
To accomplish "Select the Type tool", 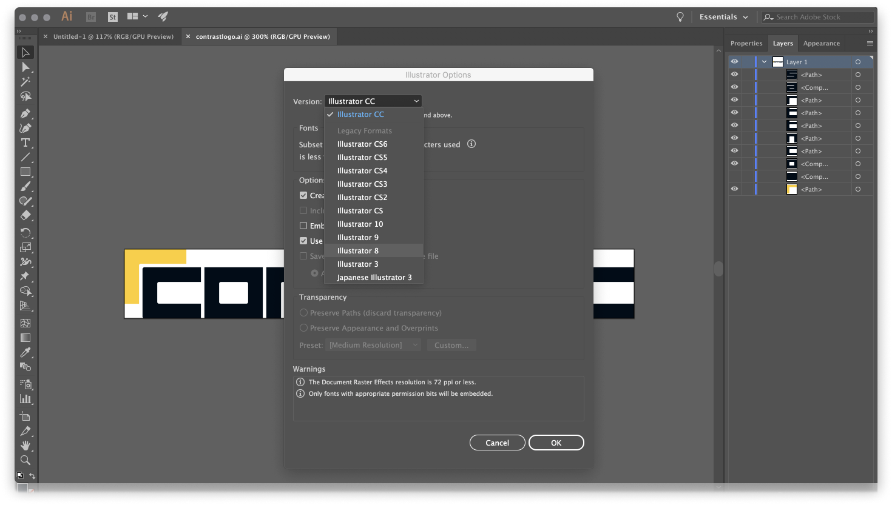I will pyautogui.click(x=25, y=142).
